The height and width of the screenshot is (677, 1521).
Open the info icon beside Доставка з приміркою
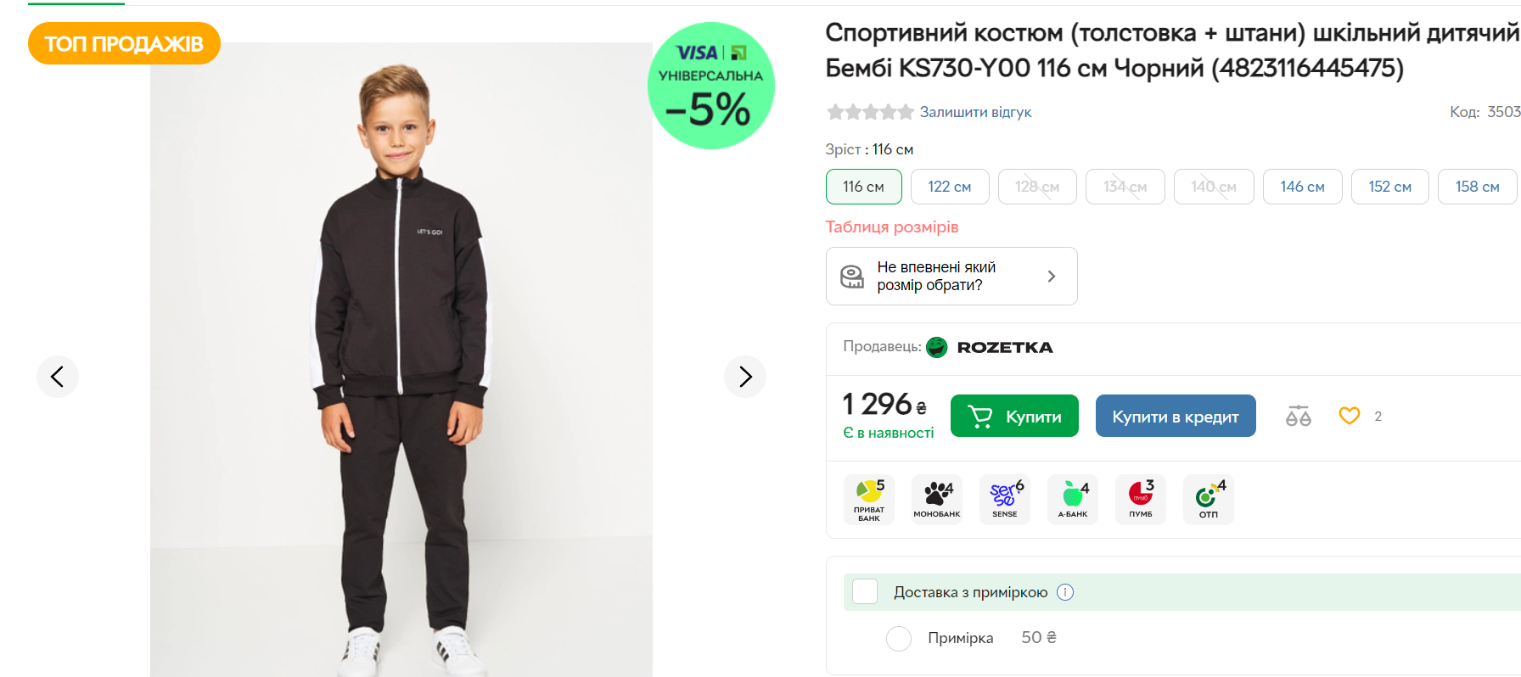click(1065, 592)
